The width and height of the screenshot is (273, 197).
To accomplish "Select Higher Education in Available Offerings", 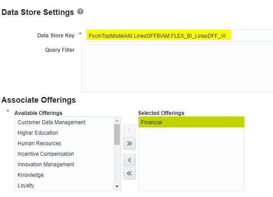I will pyautogui.click(x=38, y=133).
